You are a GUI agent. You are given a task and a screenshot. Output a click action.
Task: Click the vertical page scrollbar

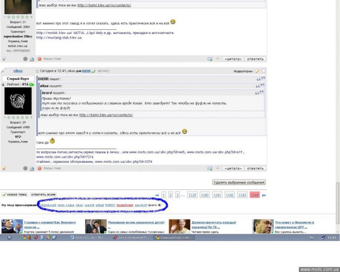click(x=337, y=100)
